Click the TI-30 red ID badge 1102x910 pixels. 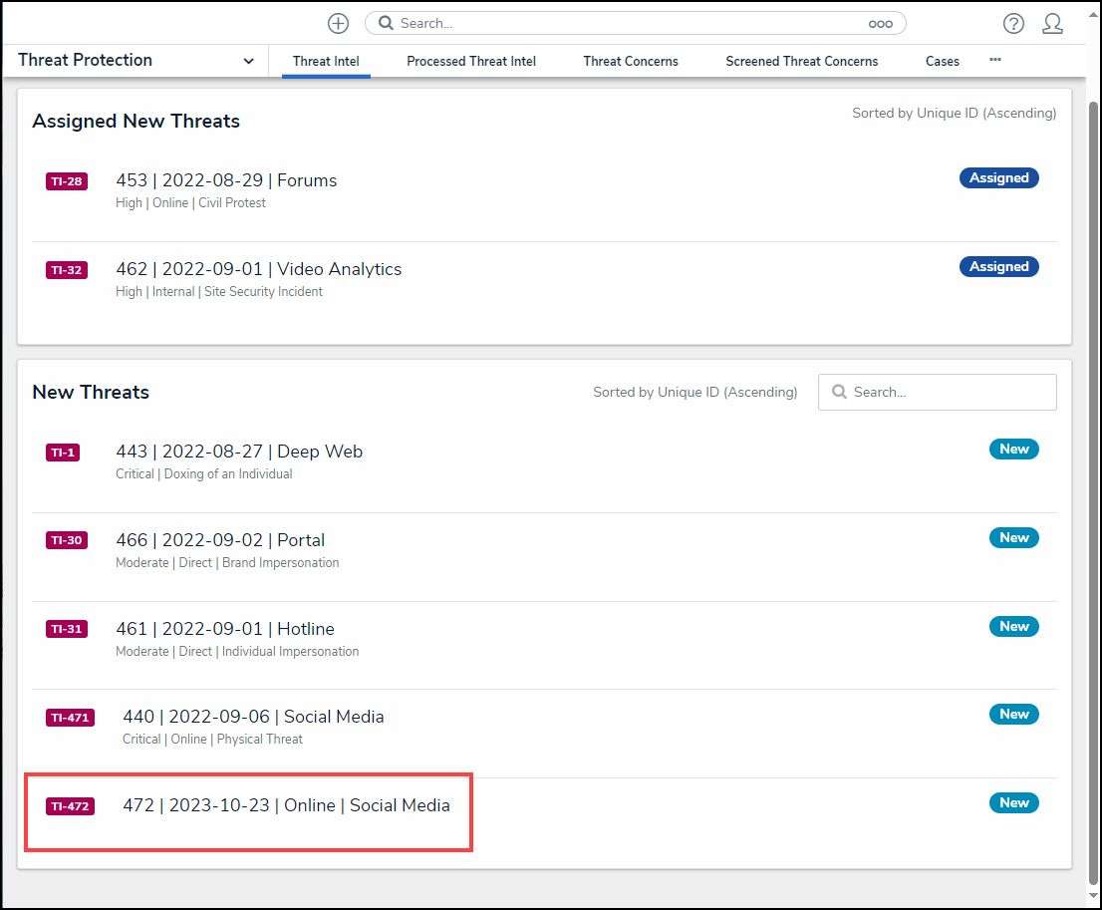[x=67, y=540]
